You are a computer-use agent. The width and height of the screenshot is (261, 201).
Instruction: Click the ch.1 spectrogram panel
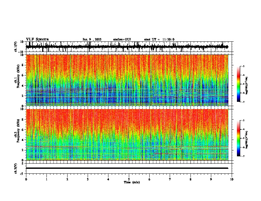pyautogui.click(x=127, y=80)
